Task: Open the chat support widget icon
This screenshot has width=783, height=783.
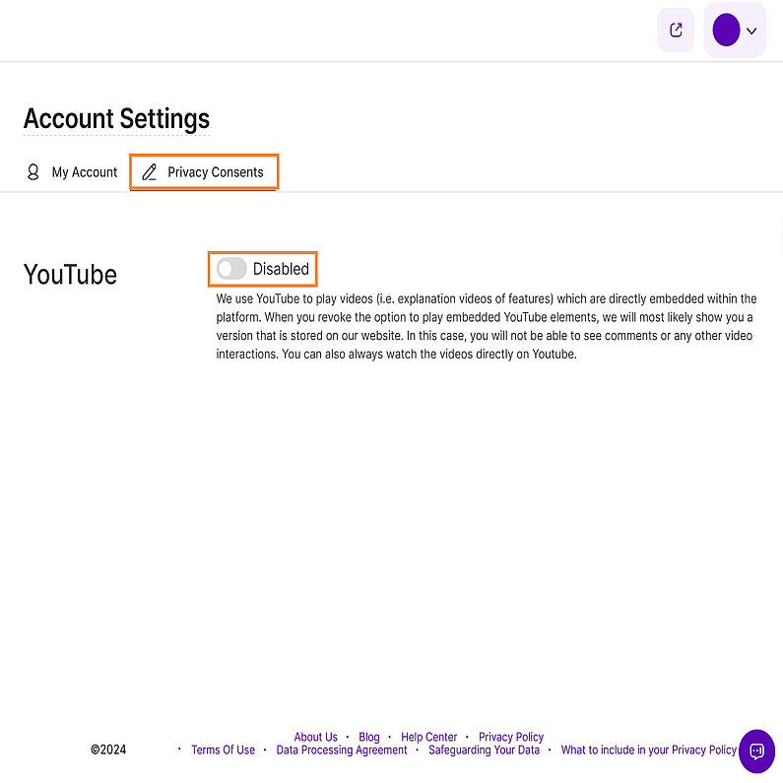Action: pyautogui.click(x=756, y=751)
